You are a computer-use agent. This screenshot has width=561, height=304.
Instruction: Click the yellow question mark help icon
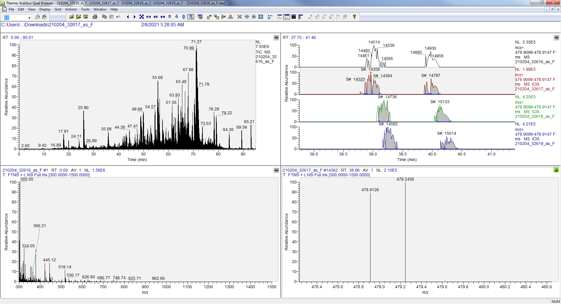tap(354, 17)
